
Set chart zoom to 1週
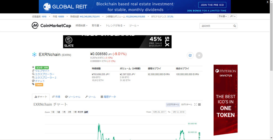[x=58, y=112]
